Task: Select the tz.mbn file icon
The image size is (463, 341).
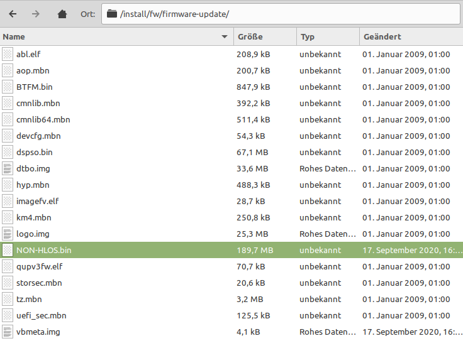Action: (8, 299)
